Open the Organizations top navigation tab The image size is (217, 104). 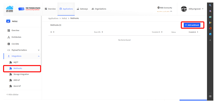click(x=99, y=9)
